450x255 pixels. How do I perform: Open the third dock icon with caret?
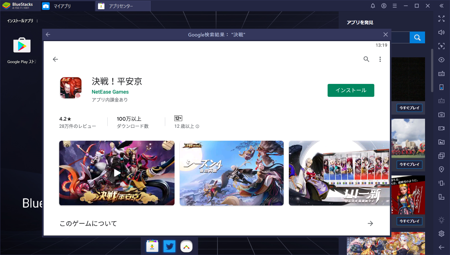pos(186,246)
